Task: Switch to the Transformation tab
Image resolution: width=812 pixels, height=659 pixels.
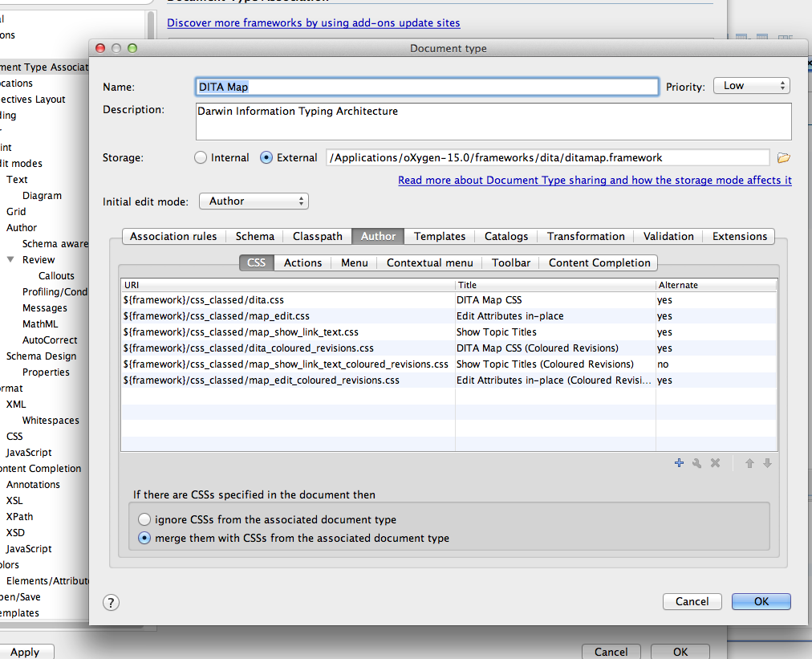Action: pos(586,236)
